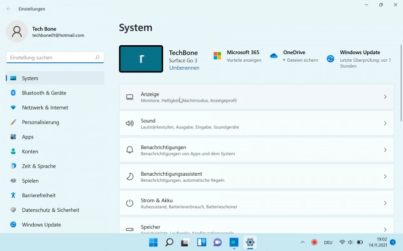Viewport: 403px width, 251px height.
Task: Open taskbar Search magnifier
Action: [169, 242]
